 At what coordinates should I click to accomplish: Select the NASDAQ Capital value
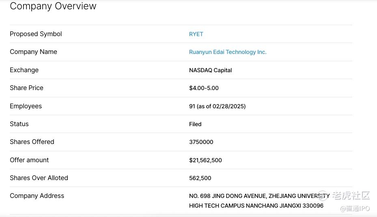(x=210, y=70)
